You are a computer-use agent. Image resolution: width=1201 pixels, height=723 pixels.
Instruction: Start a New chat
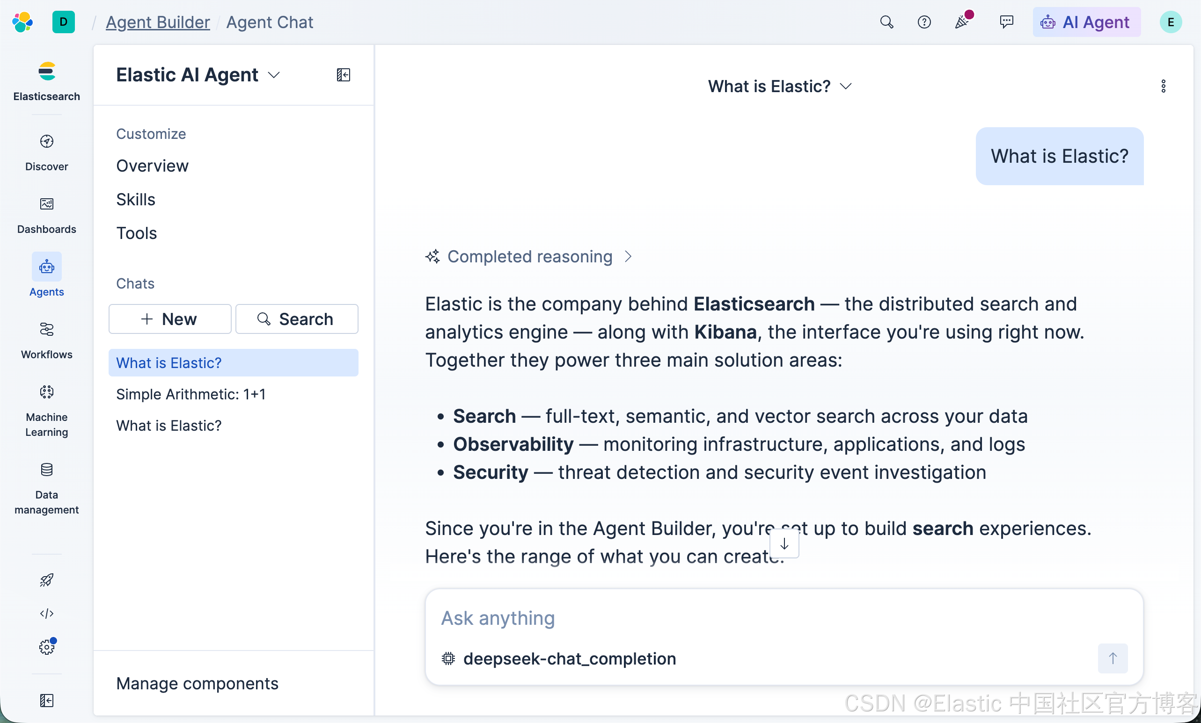[170, 319]
